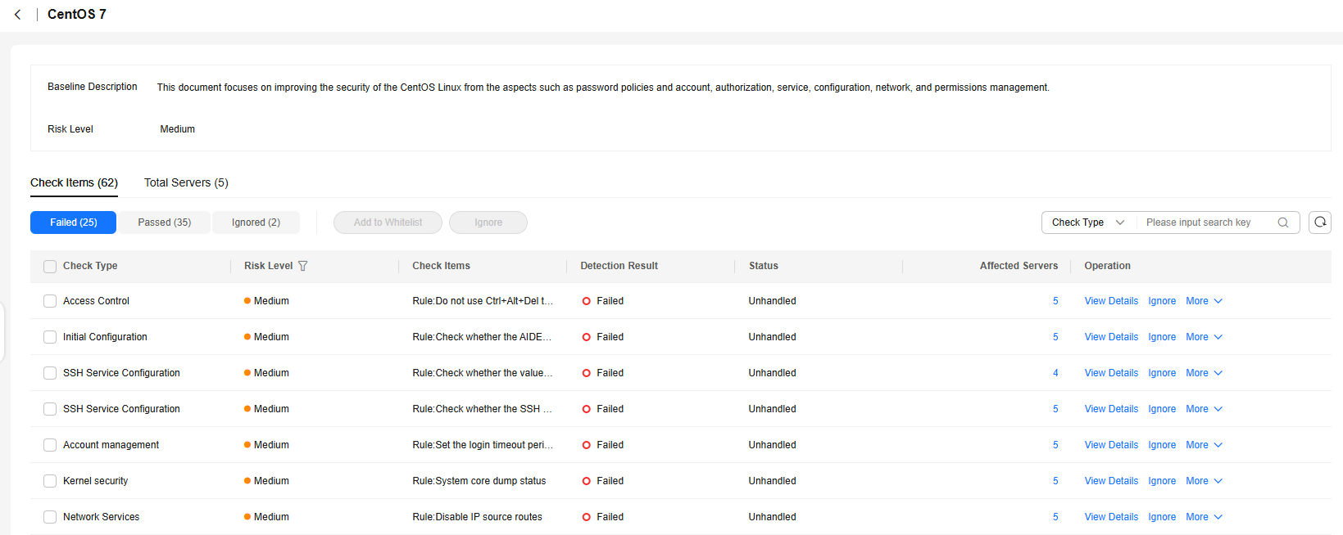Click 'Rule:Check whether the AIDE' text
This screenshot has width=1343, height=535.
click(x=482, y=337)
